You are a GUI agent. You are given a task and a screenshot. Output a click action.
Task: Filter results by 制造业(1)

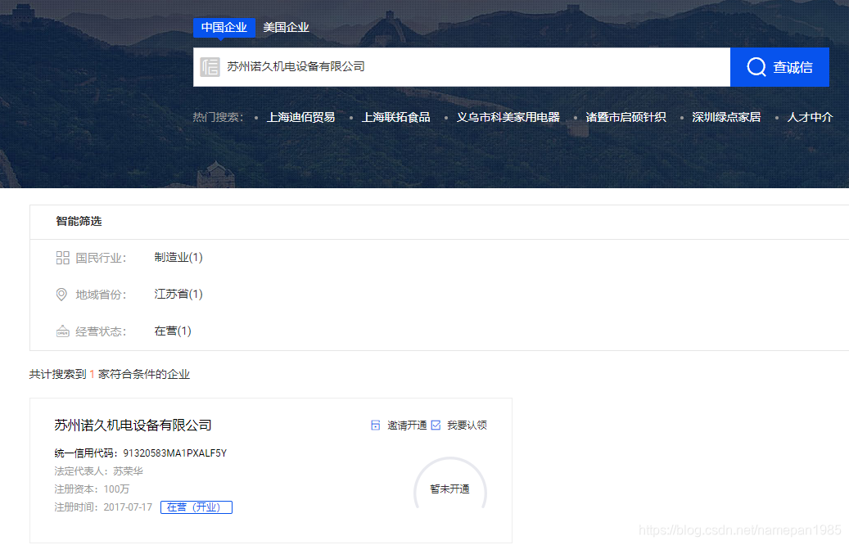click(x=178, y=257)
